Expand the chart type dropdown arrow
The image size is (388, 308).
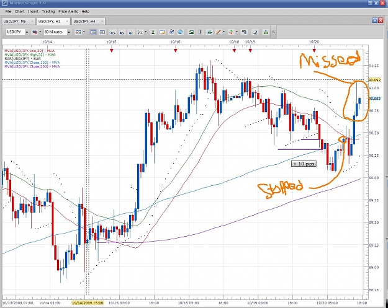point(84,32)
